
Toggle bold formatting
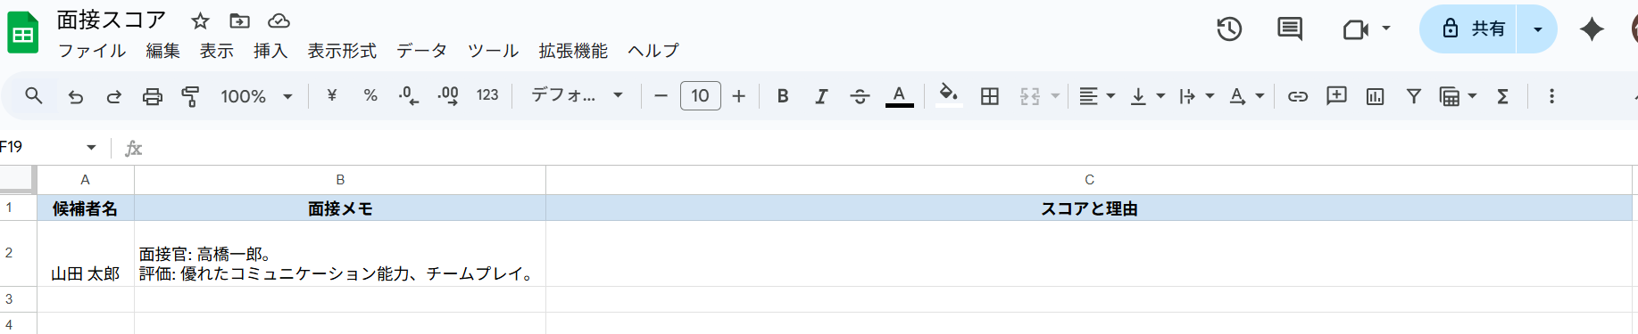783,96
